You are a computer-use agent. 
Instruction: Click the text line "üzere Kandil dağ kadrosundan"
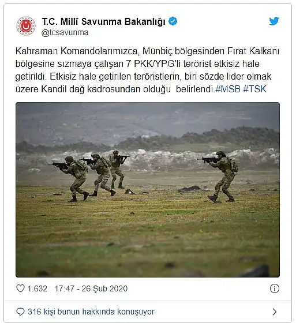(78, 89)
